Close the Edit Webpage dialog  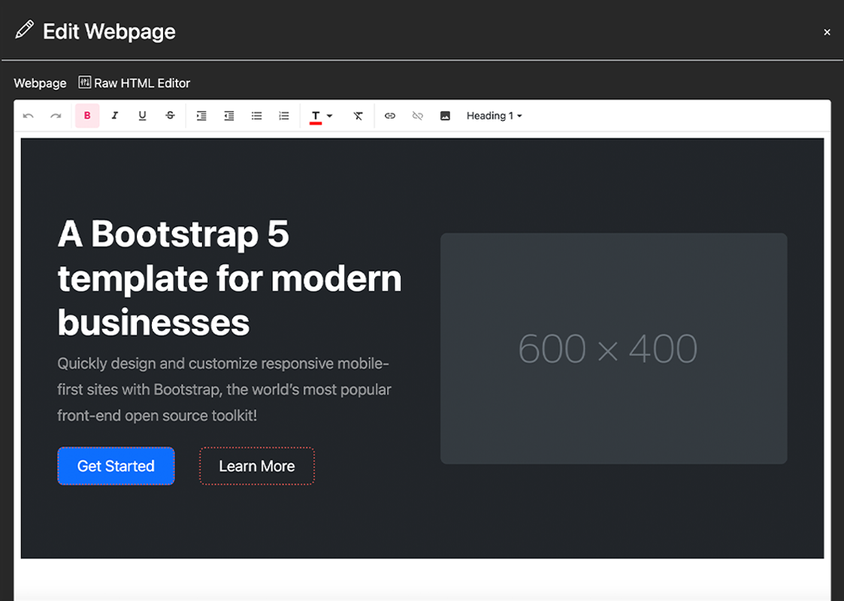click(827, 32)
